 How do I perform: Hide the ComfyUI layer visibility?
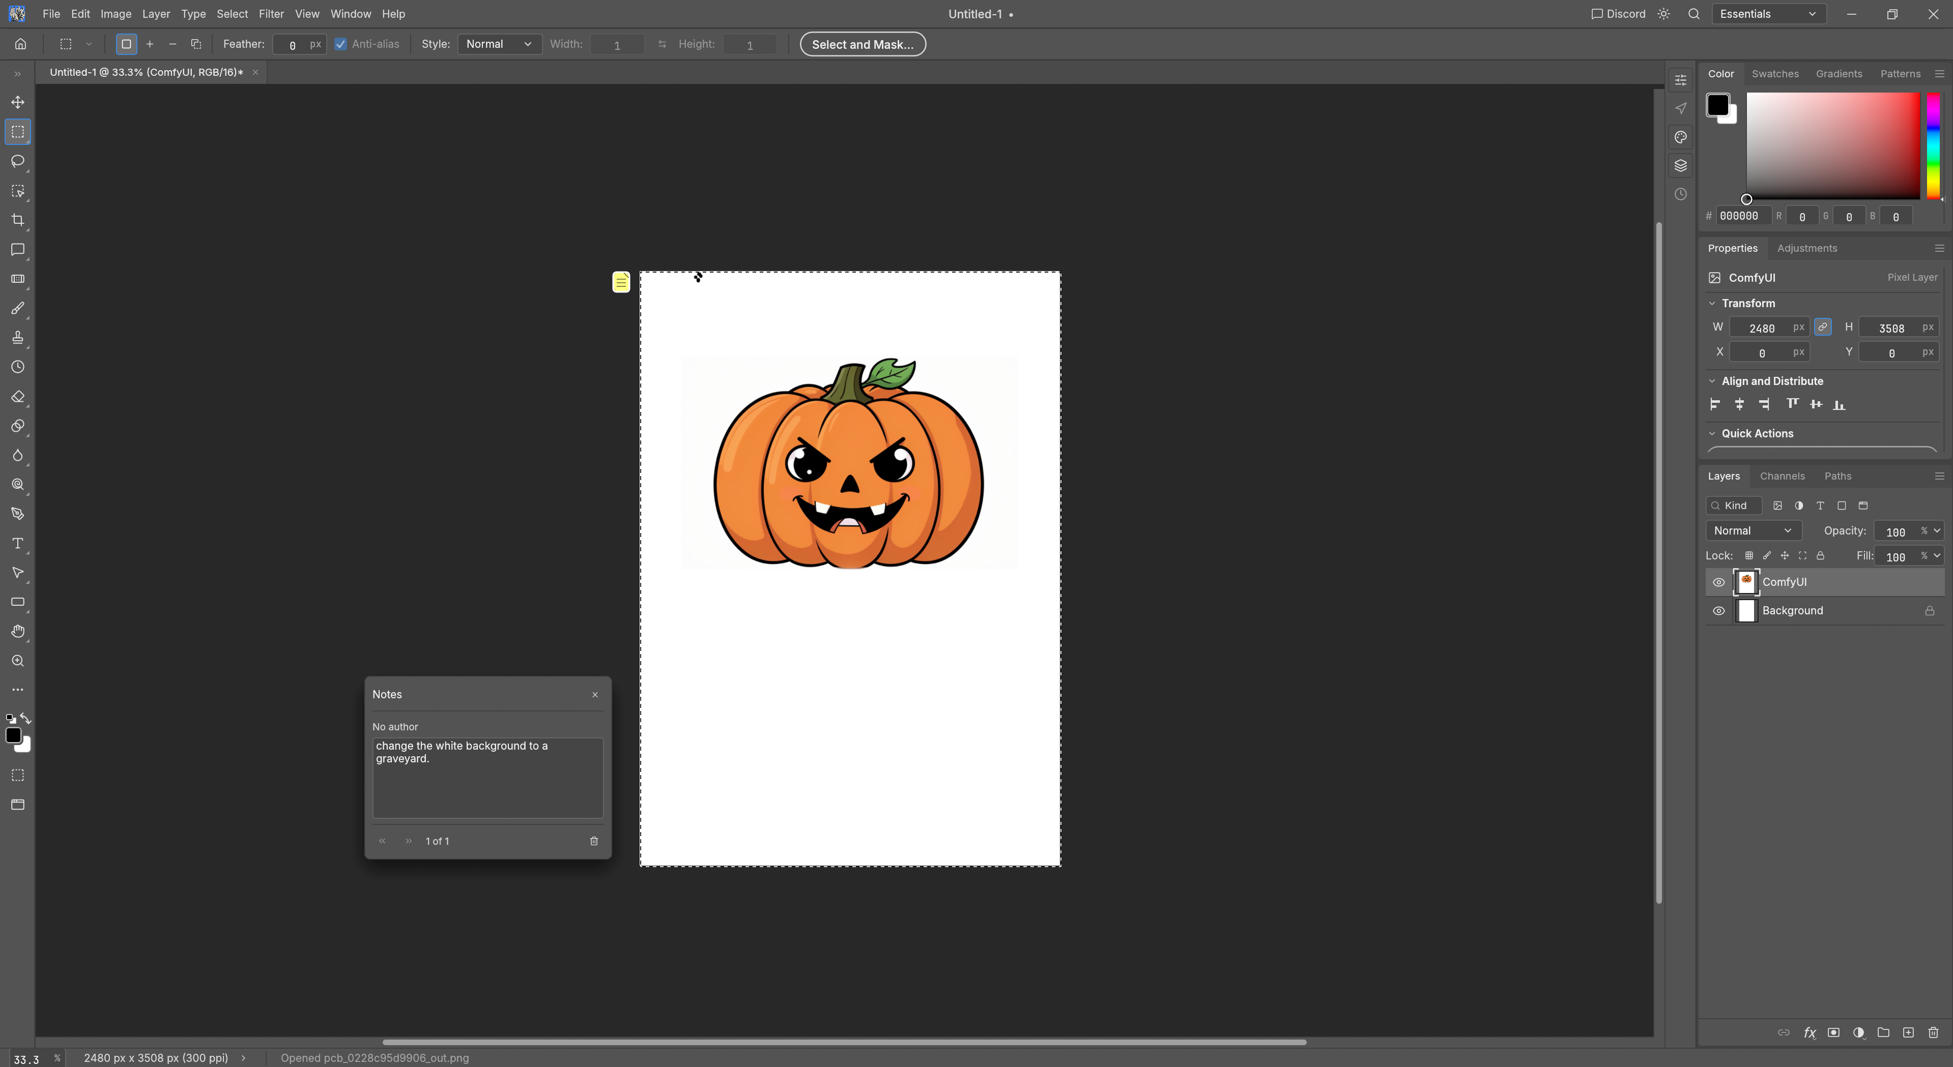click(x=1719, y=582)
